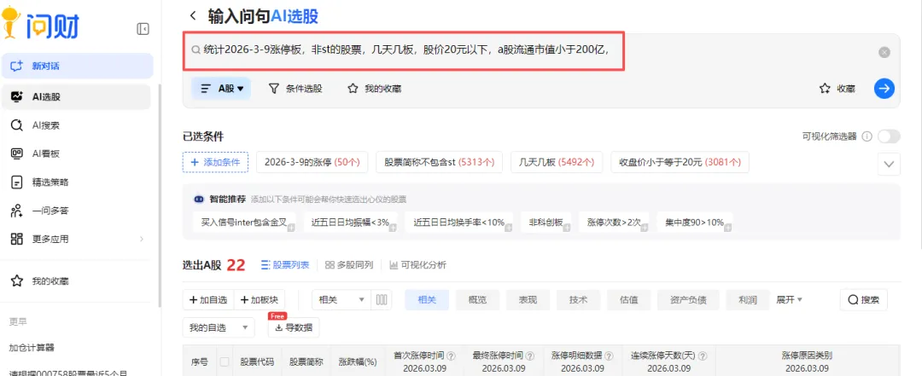Expand 更多应用 submenu
The image size is (922, 376).
tap(77, 239)
